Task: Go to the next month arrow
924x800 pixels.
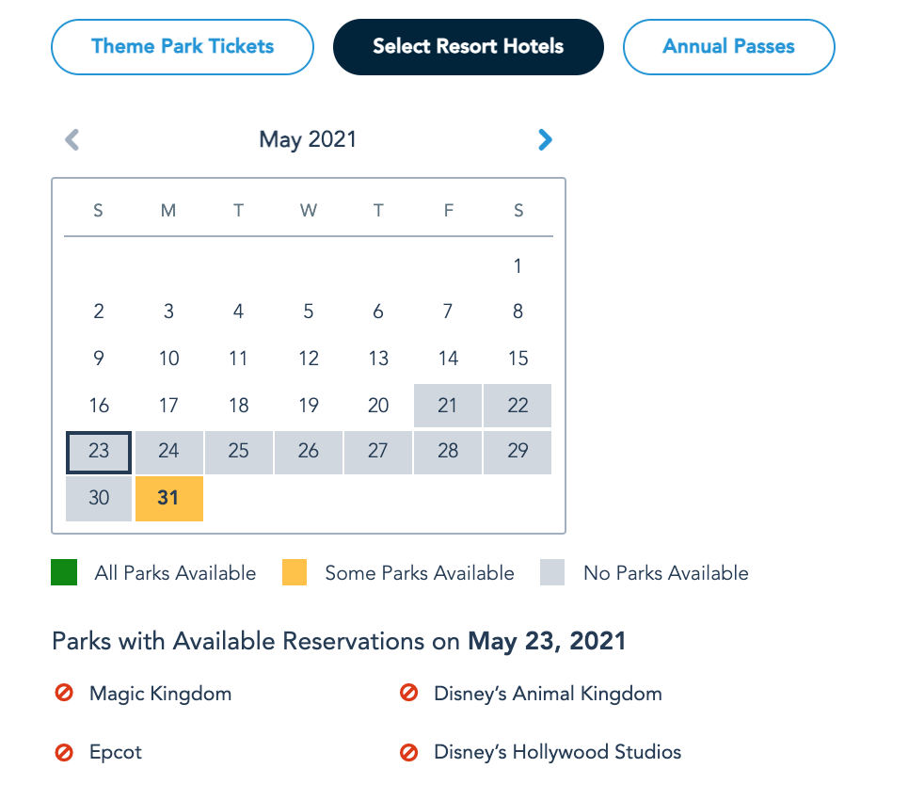Action: coord(545,140)
